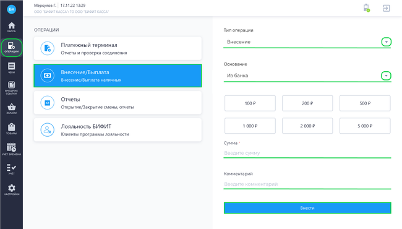Expand the Основание dropdown arrow
Image resolution: width=402 pixels, height=229 pixels.
pos(386,76)
